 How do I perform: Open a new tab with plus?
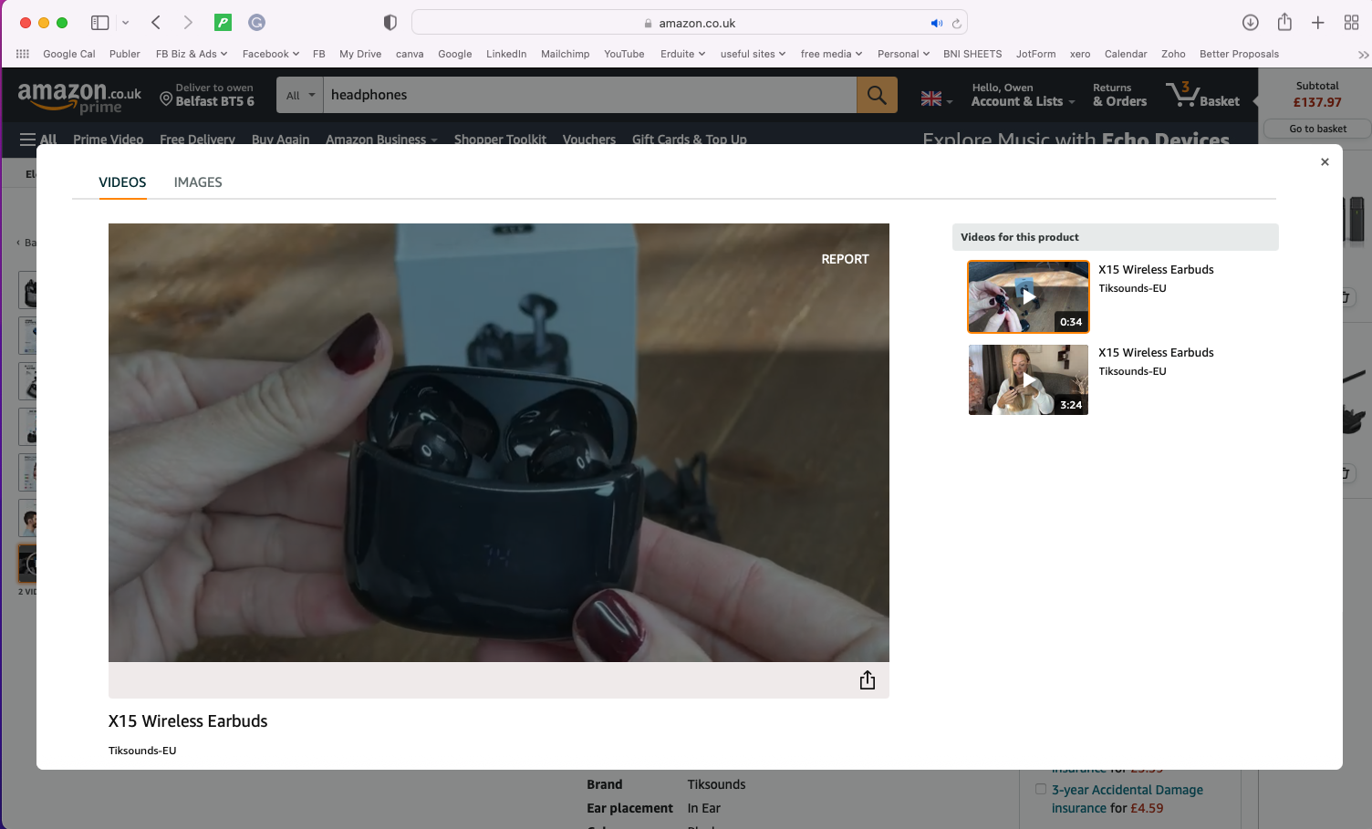click(1318, 23)
